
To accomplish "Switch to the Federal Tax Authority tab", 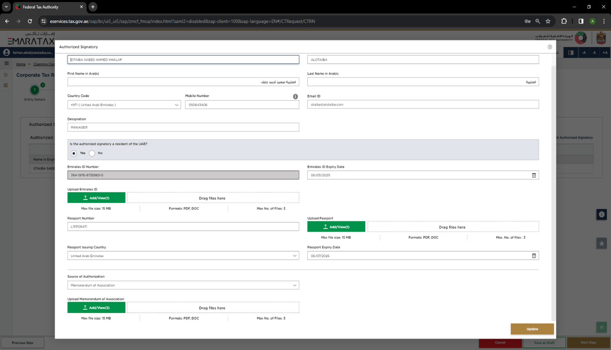I will pyautogui.click(x=49, y=7).
